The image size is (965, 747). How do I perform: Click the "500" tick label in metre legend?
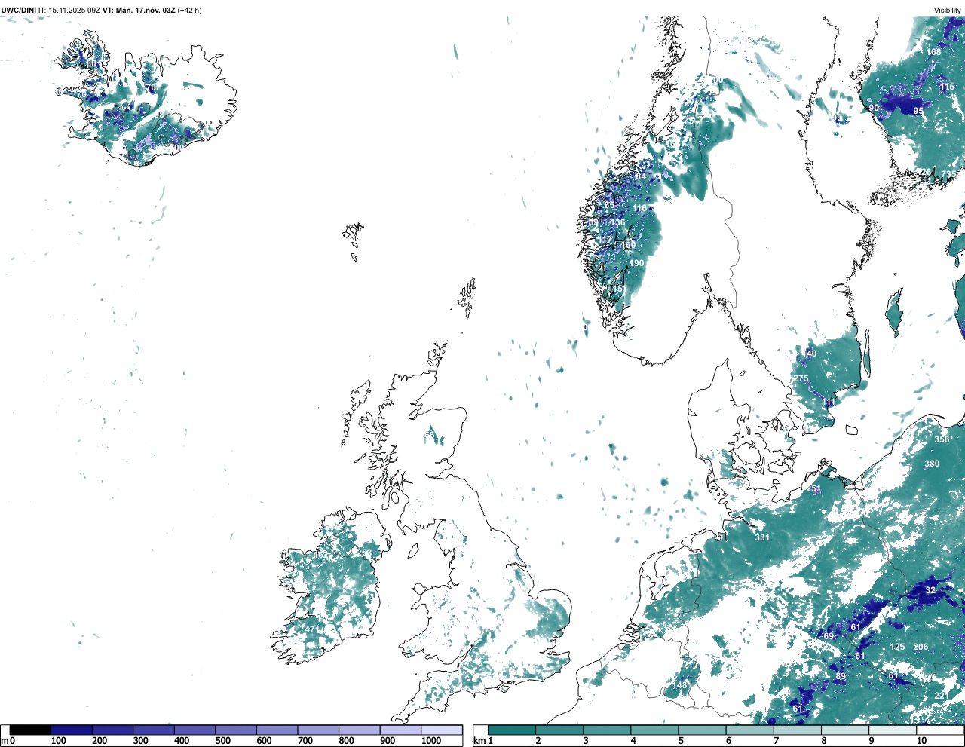(x=222, y=741)
